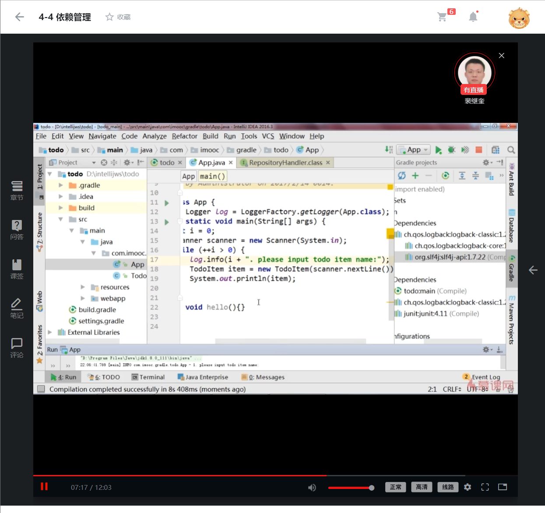
Task: Open the Terminal tool window
Action: [x=148, y=377]
